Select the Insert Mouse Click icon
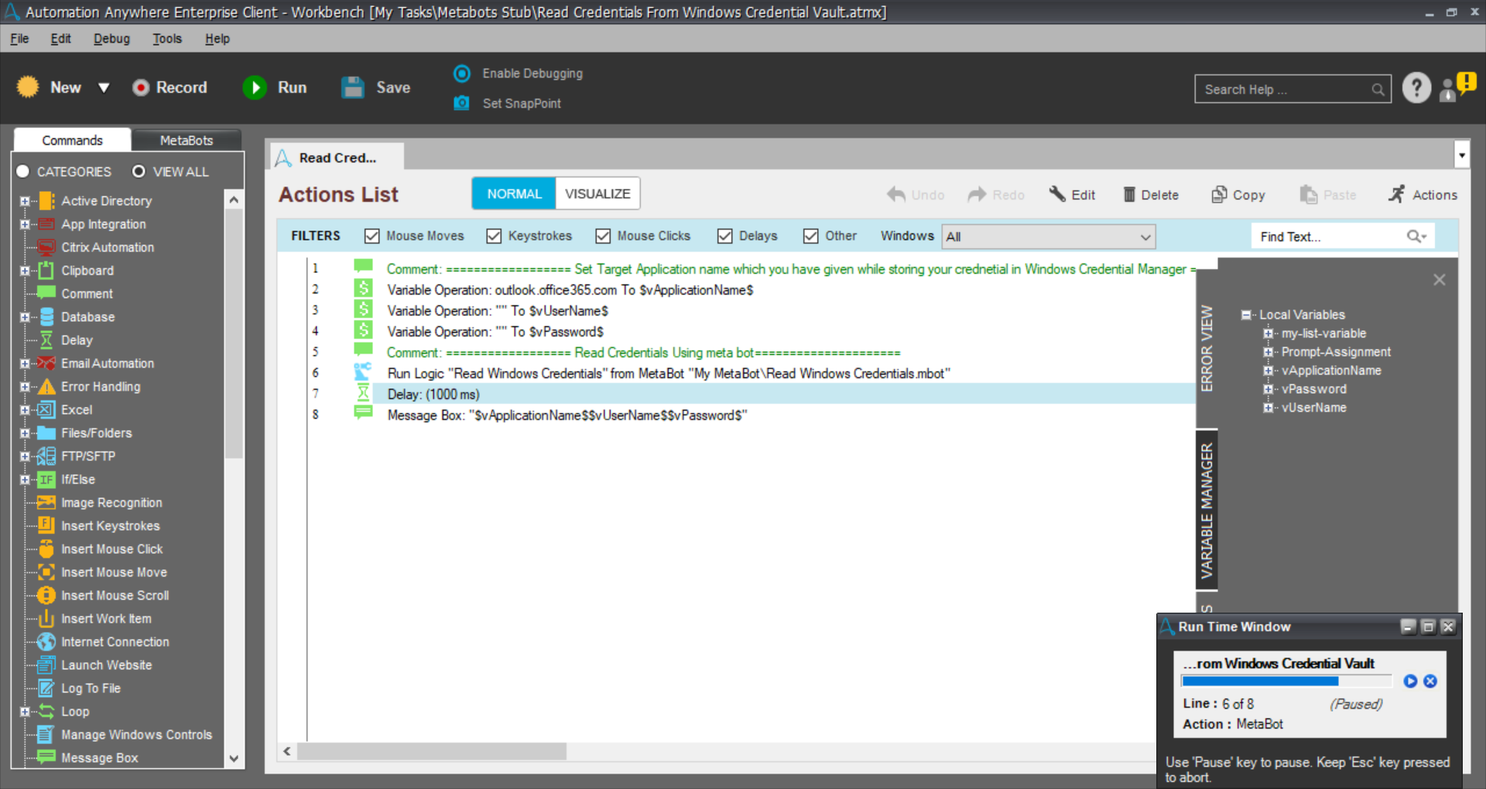Image resolution: width=1486 pixels, height=789 pixels. click(46, 549)
